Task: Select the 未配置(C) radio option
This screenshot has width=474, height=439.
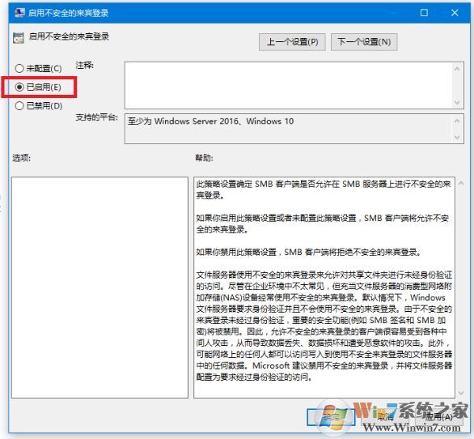Action: pyautogui.click(x=38, y=68)
